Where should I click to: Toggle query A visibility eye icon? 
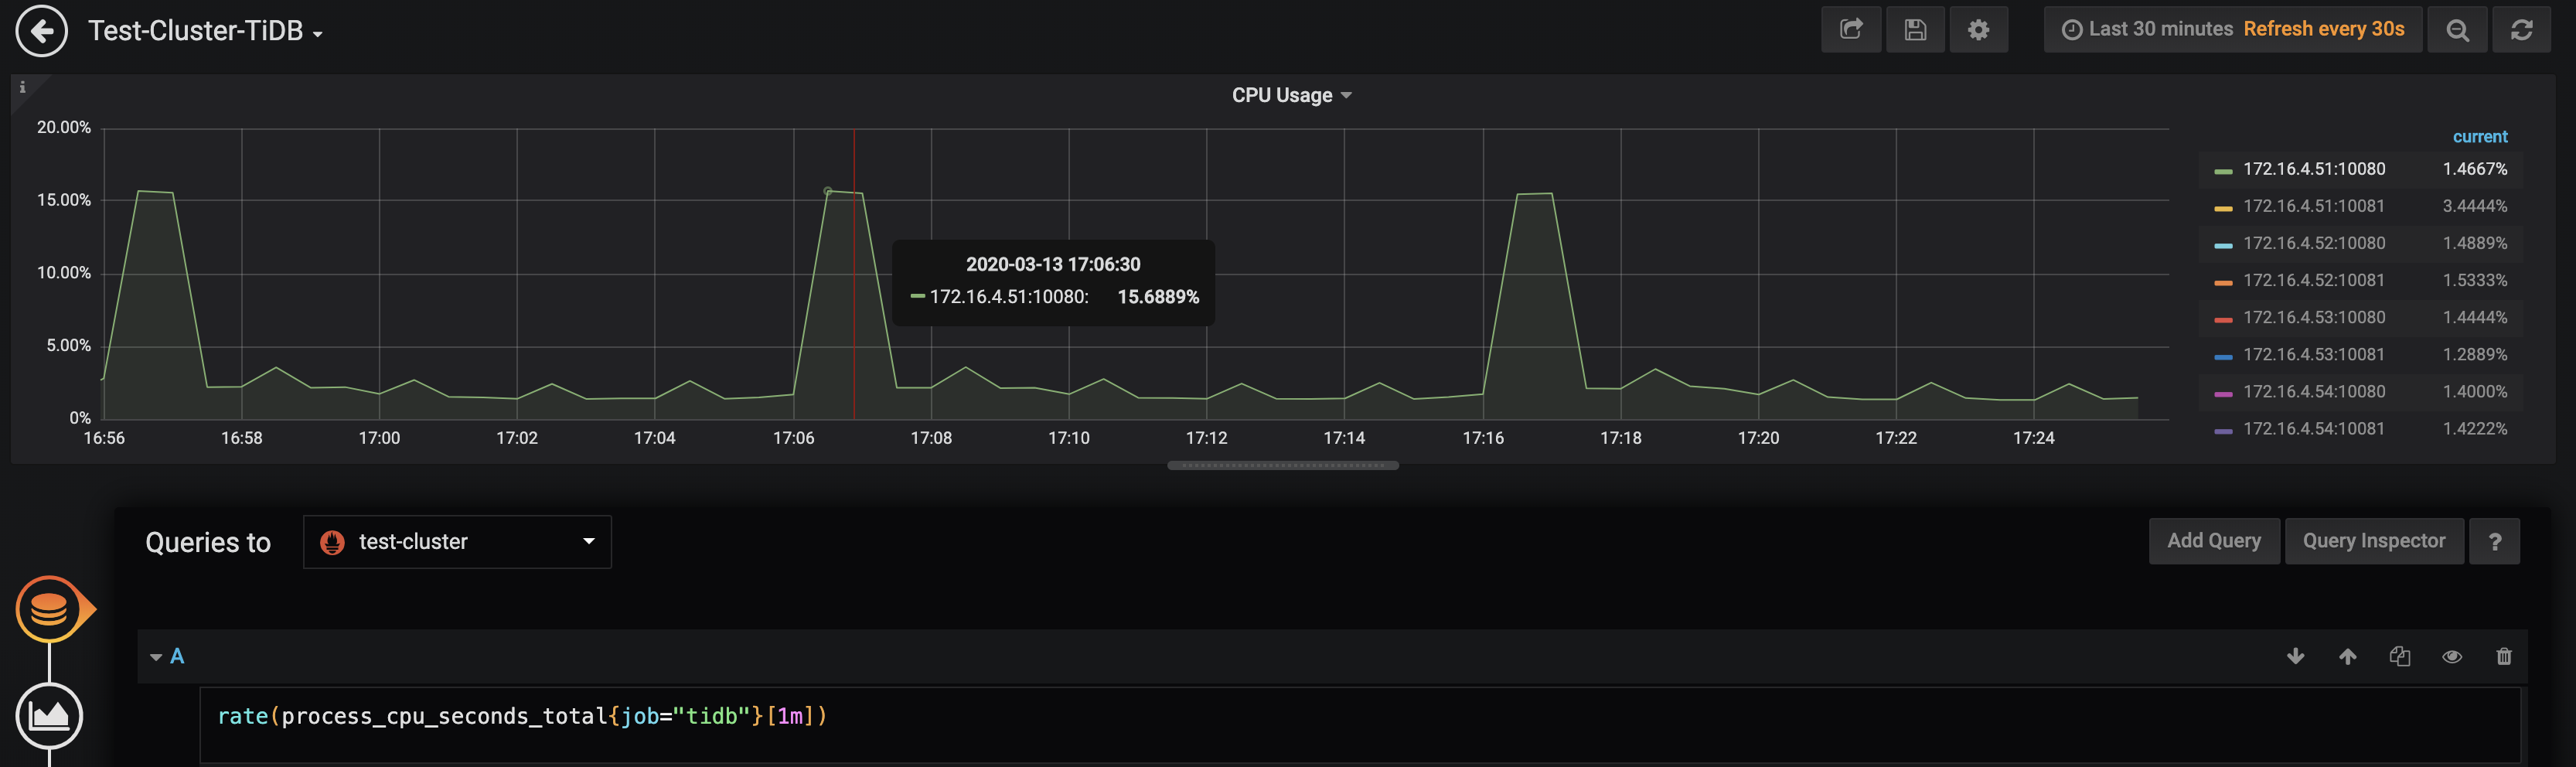point(2451,656)
